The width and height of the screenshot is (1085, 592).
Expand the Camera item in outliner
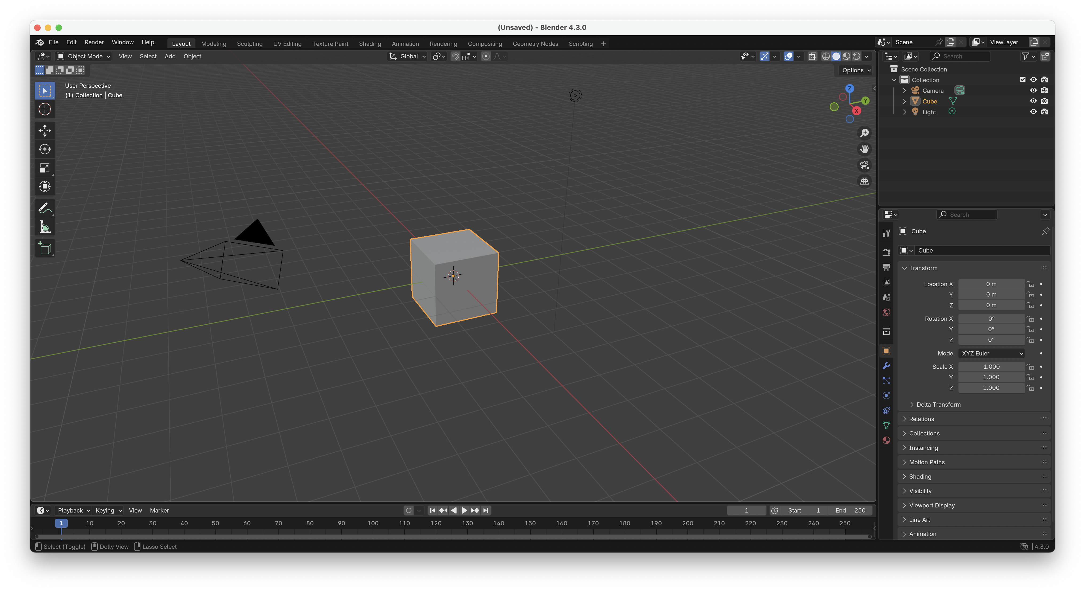[904, 90]
